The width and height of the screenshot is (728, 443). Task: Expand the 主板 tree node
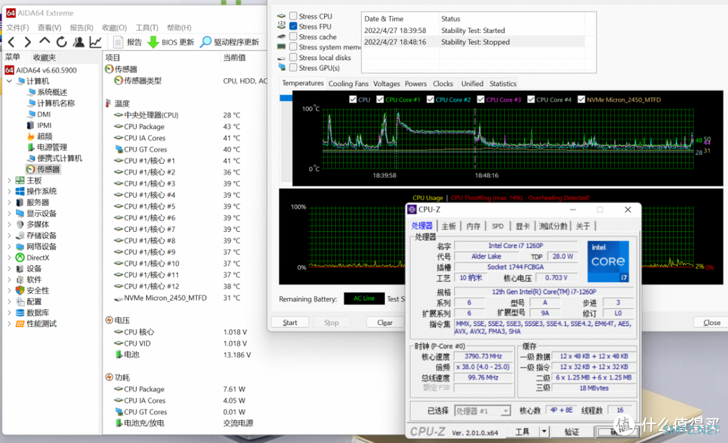(x=9, y=180)
